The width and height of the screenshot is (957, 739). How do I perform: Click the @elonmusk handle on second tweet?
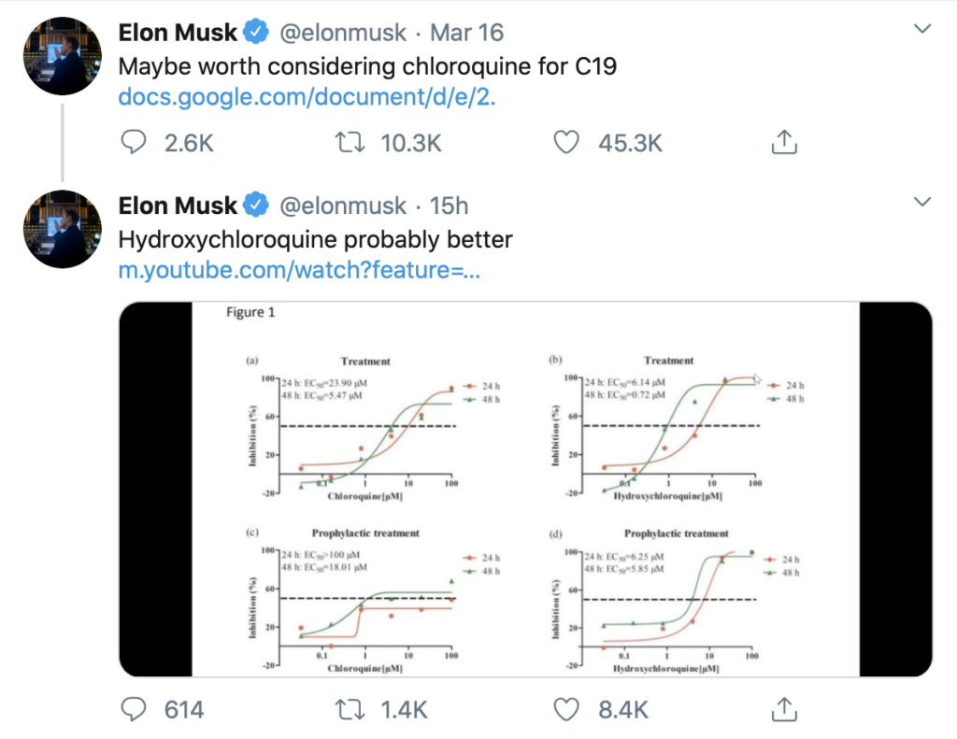coord(343,206)
